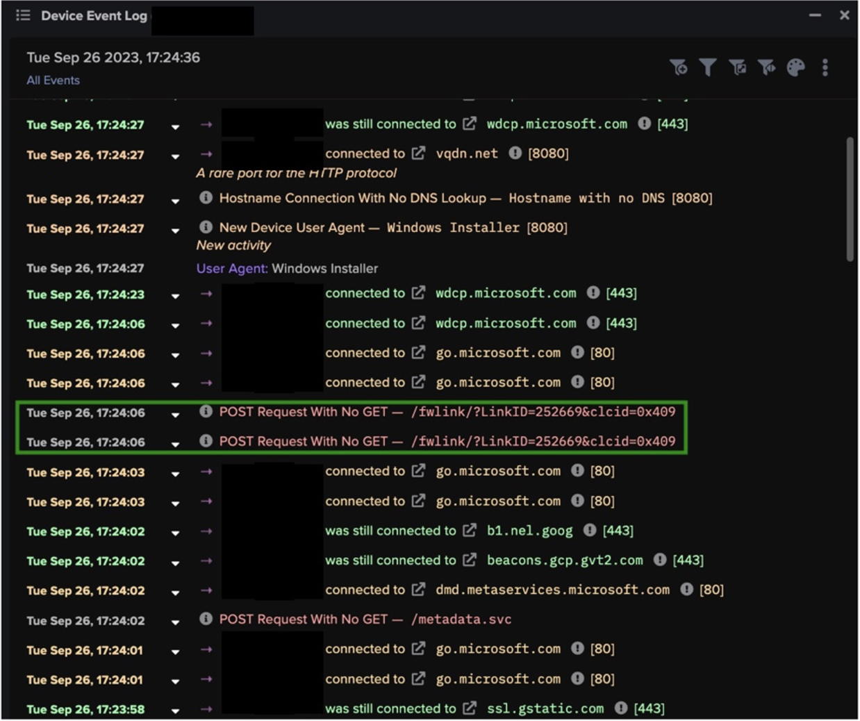Open the three-dot overflow menu
This screenshot has width=860, height=721.
click(825, 67)
